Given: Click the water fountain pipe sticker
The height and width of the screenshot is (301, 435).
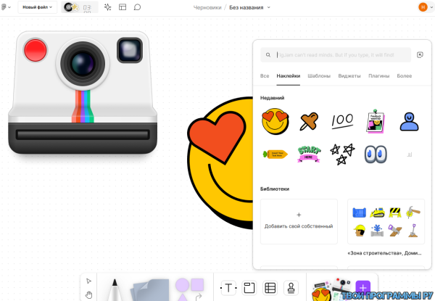Looking at the screenshot, I should click(x=377, y=230).
